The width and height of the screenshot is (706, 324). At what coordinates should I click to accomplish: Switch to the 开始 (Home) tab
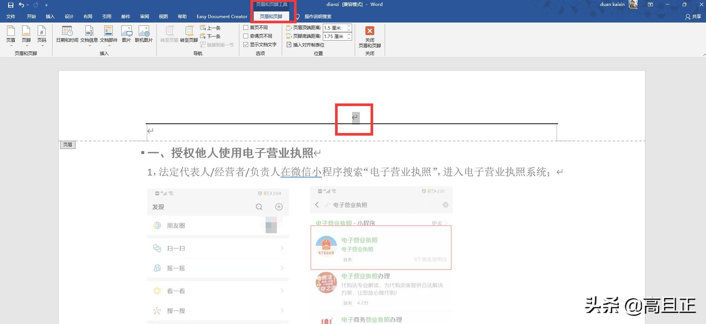(31, 17)
